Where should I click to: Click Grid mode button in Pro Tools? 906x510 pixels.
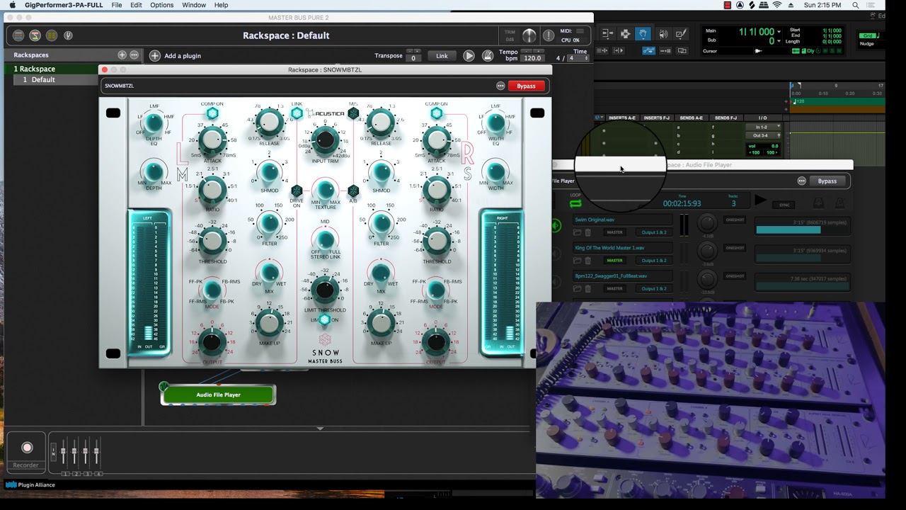tap(868, 35)
